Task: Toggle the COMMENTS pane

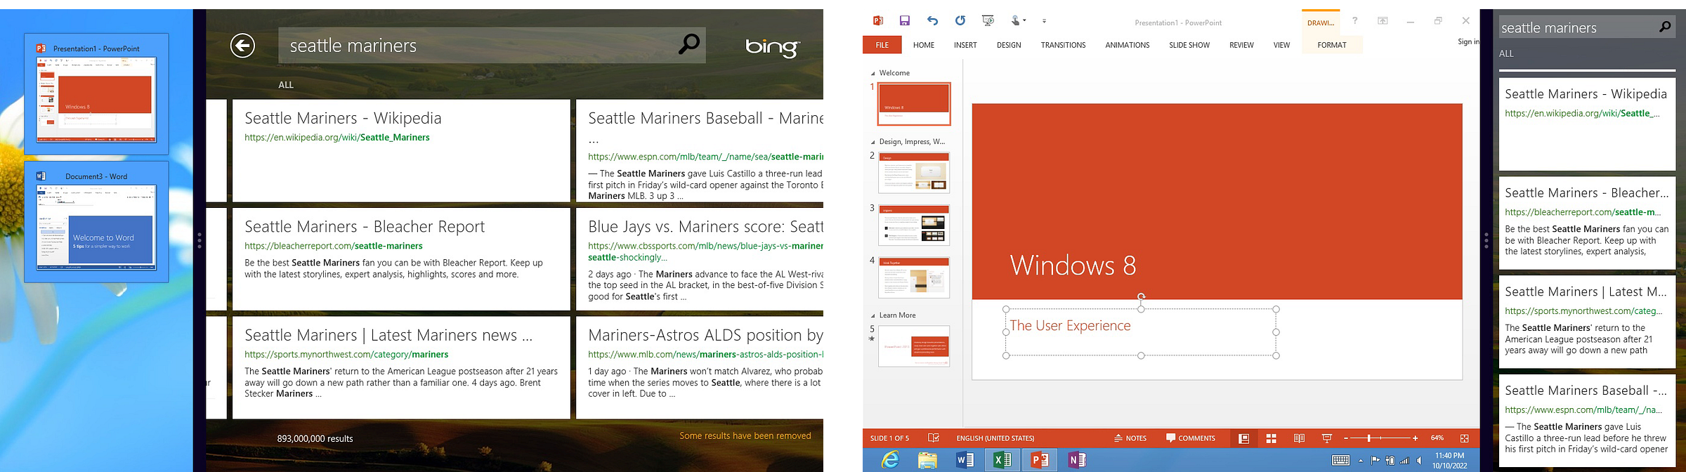Action: (1191, 438)
